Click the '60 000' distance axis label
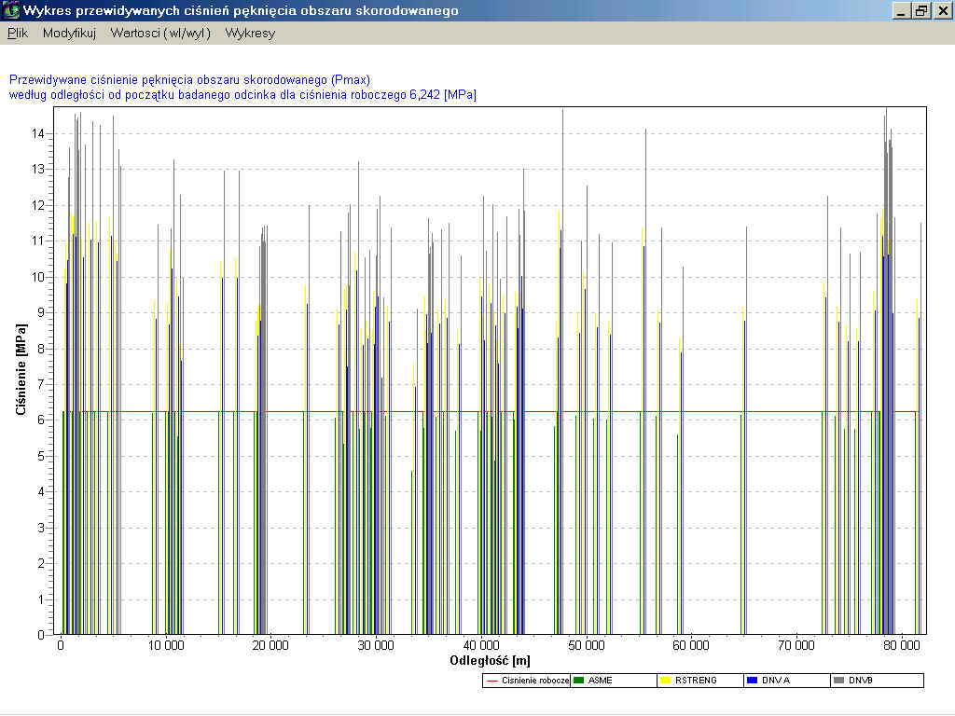This screenshot has height=716, width=955. tap(691, 645)
